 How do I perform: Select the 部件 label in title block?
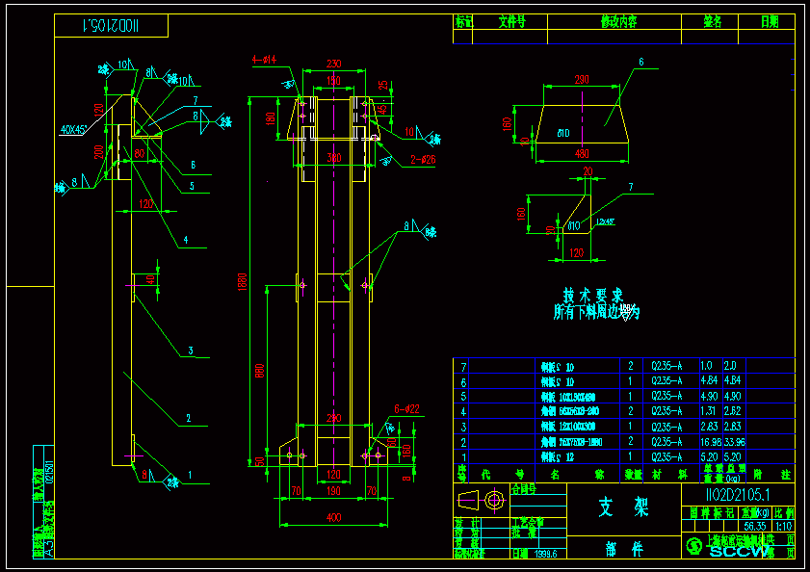click(x=624, y=550)
